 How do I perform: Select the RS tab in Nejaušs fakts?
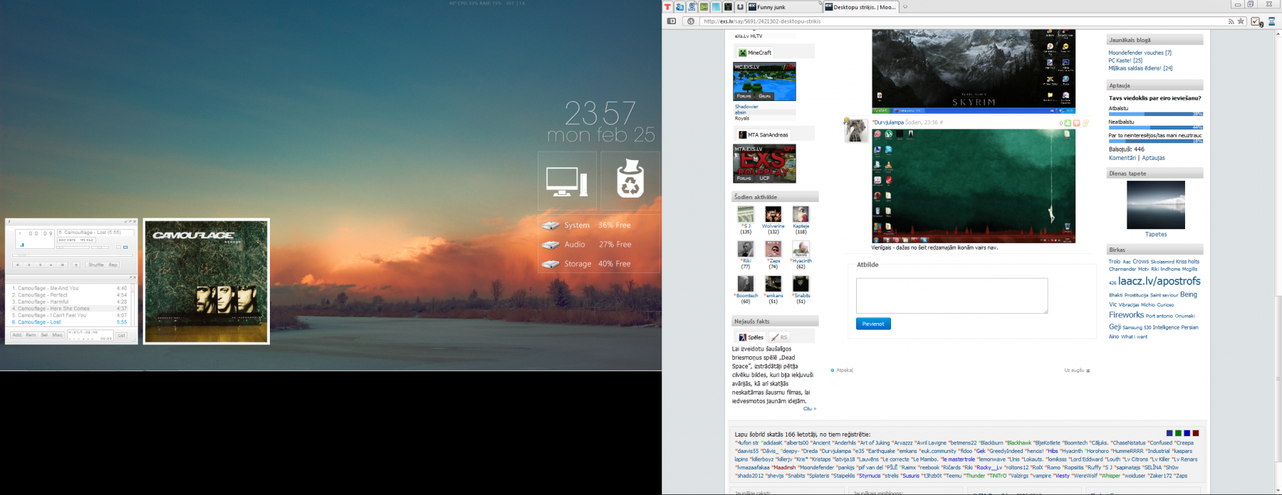pyautogui.click(x=779, y=337)
